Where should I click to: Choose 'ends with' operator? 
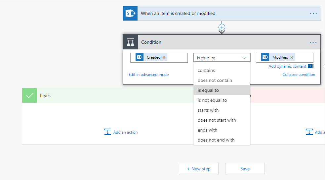tap(222, 130)
